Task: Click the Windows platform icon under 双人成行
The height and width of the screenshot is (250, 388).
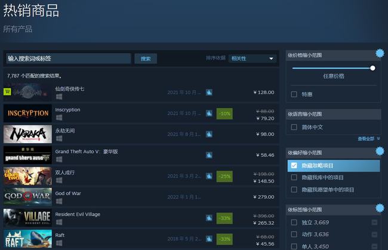Action: point(59,180)
